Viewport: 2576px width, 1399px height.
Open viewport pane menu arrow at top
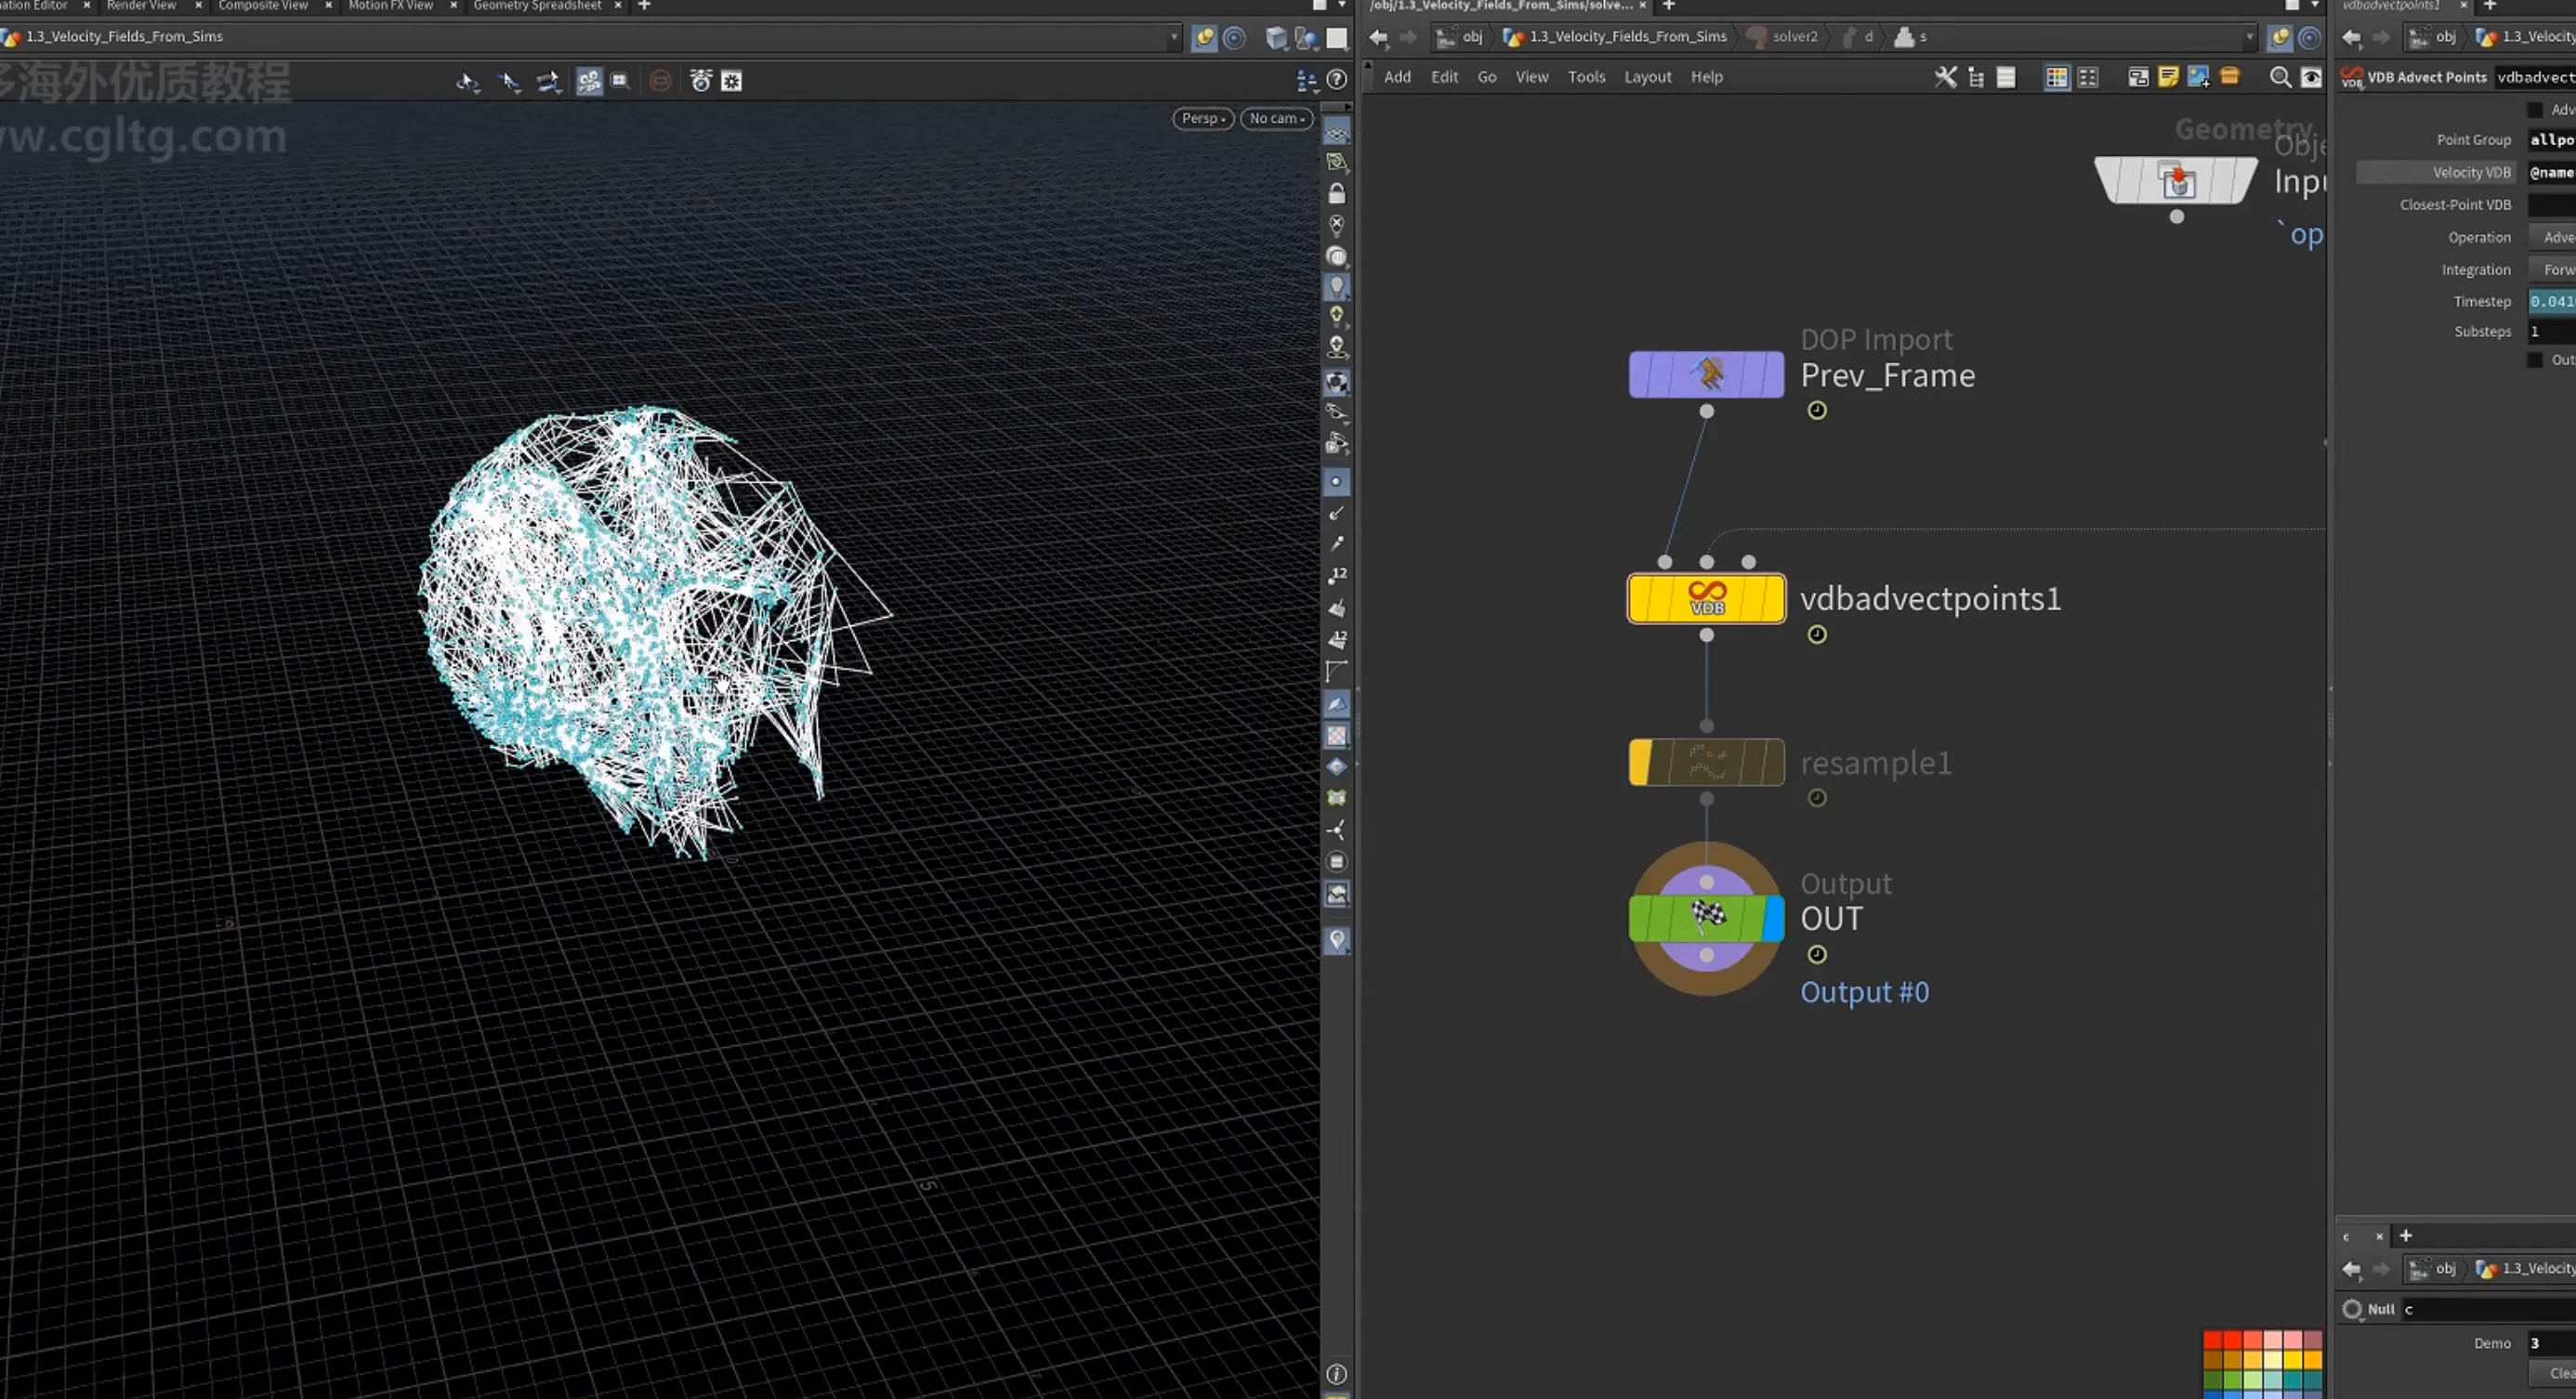(1342, 5)
